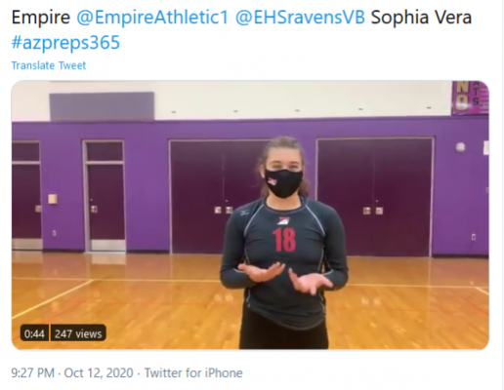
Task: Click the gray wall panel in the video
Action: click(102, 106)
